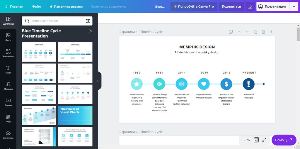
Task: Add a new page with plus icon
Action: coord(272,32)
